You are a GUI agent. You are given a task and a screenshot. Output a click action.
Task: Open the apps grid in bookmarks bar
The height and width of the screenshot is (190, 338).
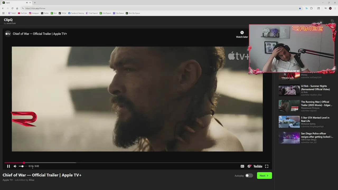3,13
